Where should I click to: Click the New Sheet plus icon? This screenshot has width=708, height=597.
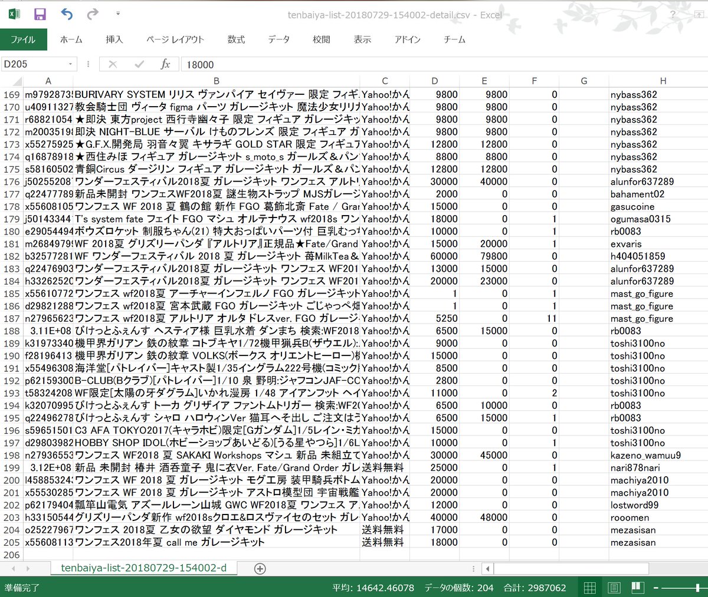(260, 569)
